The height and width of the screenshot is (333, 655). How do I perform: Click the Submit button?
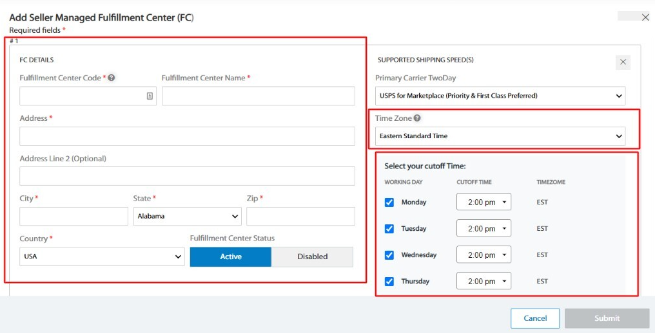607,318
